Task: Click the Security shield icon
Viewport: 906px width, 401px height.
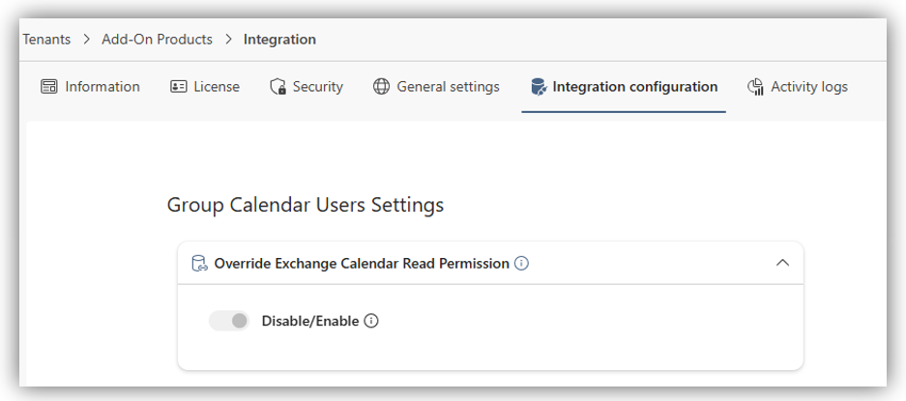Action: coord(278,87)
